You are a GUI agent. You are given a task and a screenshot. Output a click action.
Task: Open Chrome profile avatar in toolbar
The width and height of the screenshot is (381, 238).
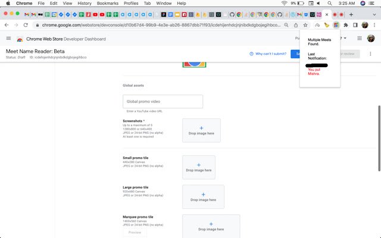click(x=365, y=25)
